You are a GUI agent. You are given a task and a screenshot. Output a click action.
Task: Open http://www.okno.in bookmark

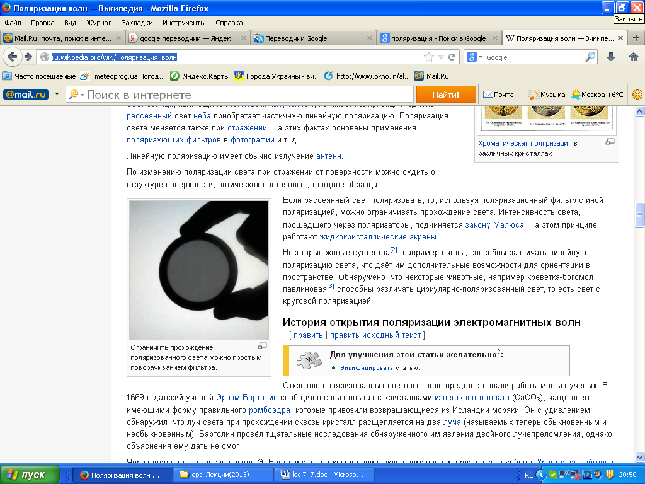pos(367,76)
